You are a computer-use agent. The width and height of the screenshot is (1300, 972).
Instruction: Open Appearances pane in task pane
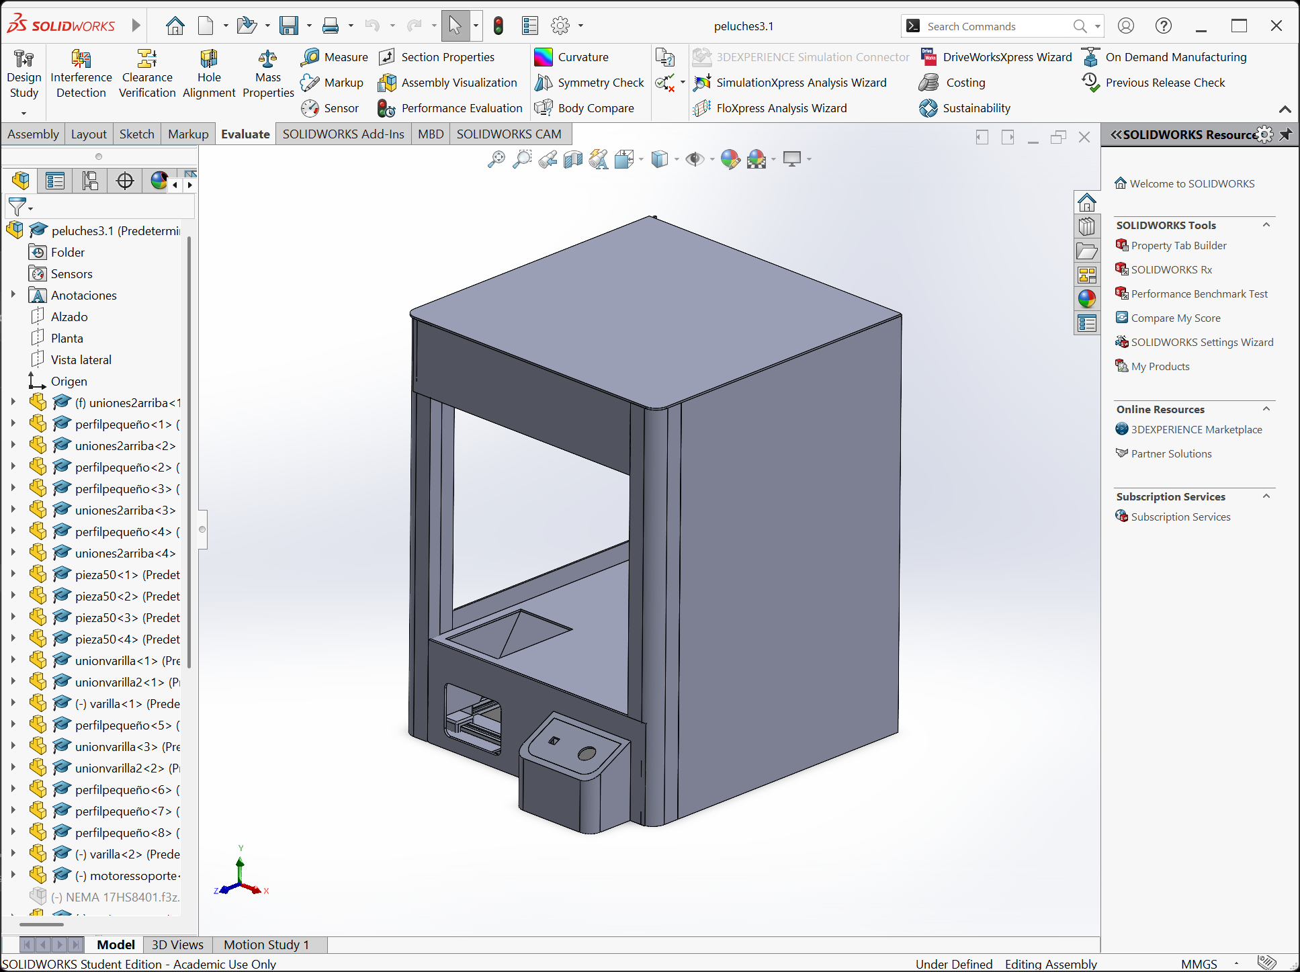click(1086, 299)
